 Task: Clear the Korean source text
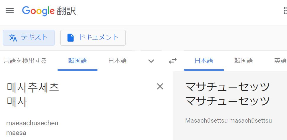coord(160,86)
